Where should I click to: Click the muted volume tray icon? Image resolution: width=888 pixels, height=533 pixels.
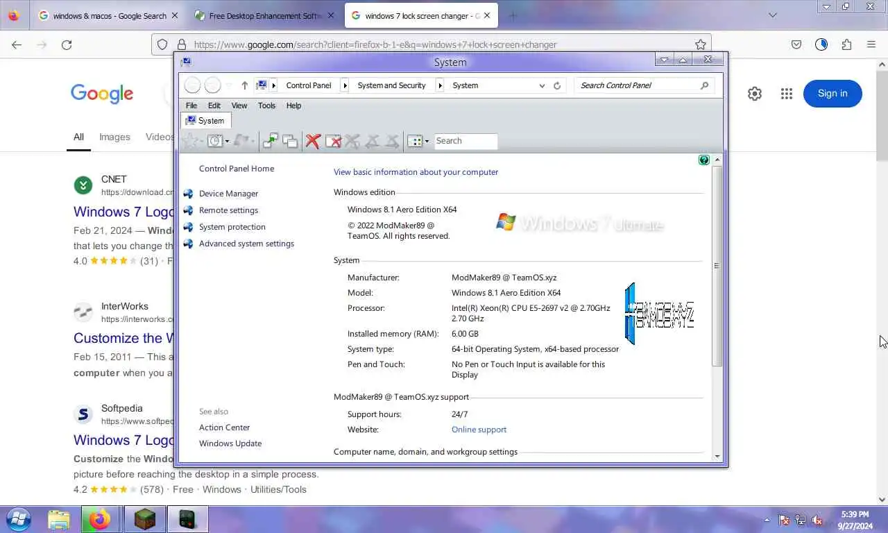click(817, 520)
